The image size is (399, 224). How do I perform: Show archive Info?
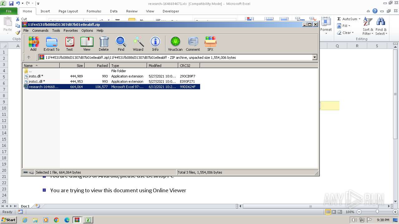point(155,44)
